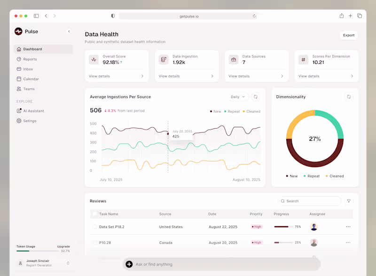Toggle New in the Dimensionality legend
Screen dimensions: 376x276
(x=292, y=176)
